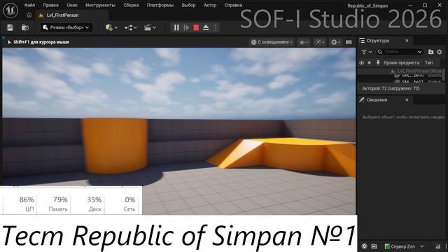Click status bar image-upload icon

tap(374, 246)
